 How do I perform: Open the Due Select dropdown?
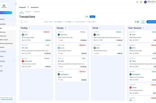point(69,22)
